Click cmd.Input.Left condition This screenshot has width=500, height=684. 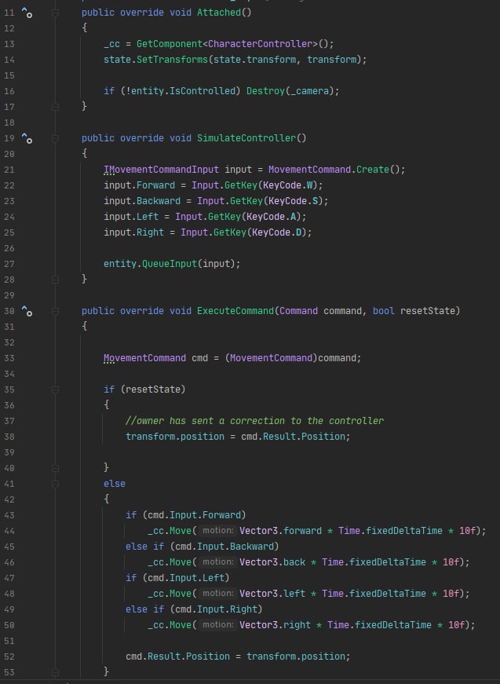coord(186,578)
